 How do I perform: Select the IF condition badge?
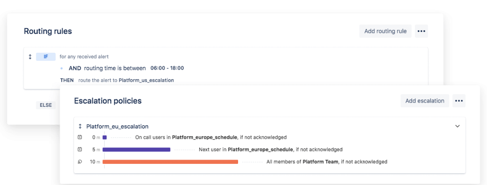click(46, 56)
